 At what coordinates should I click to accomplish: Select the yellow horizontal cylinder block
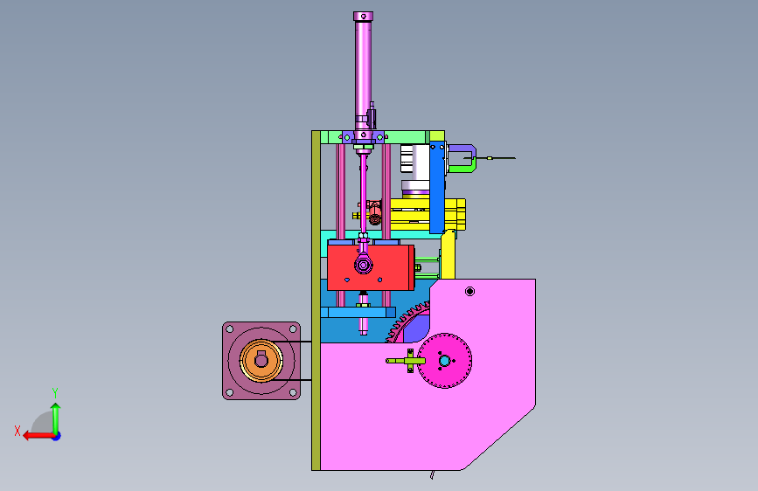pos(428,214)
